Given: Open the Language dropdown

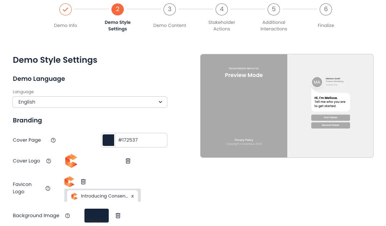Looking at the screenshot, I should click(90, 102).
